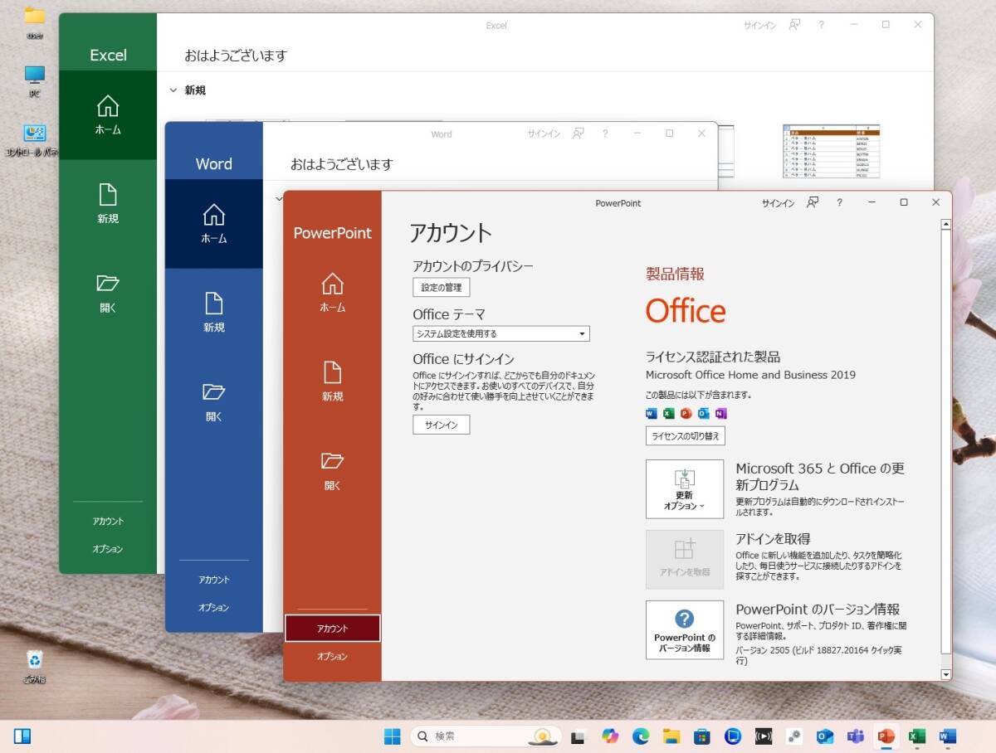
Task: Open the PowerPoint taskbar icon
Action: [x=886, y=736]
